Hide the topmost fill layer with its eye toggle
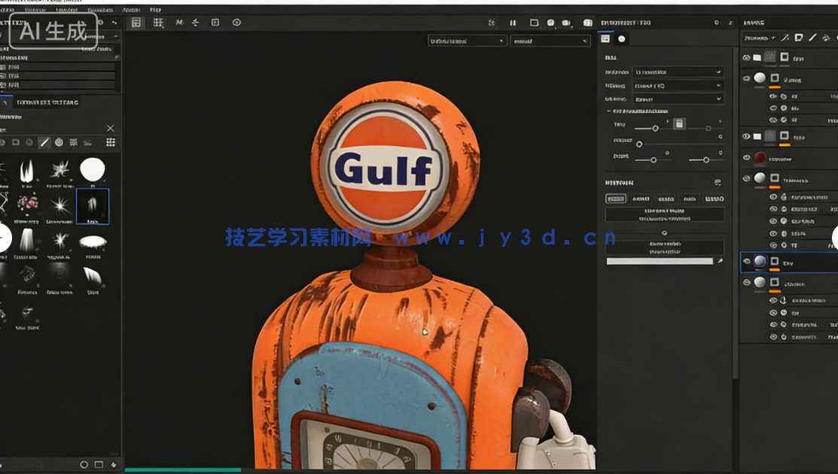The width and height of the screenshot is (838, 474). (746, 57)
